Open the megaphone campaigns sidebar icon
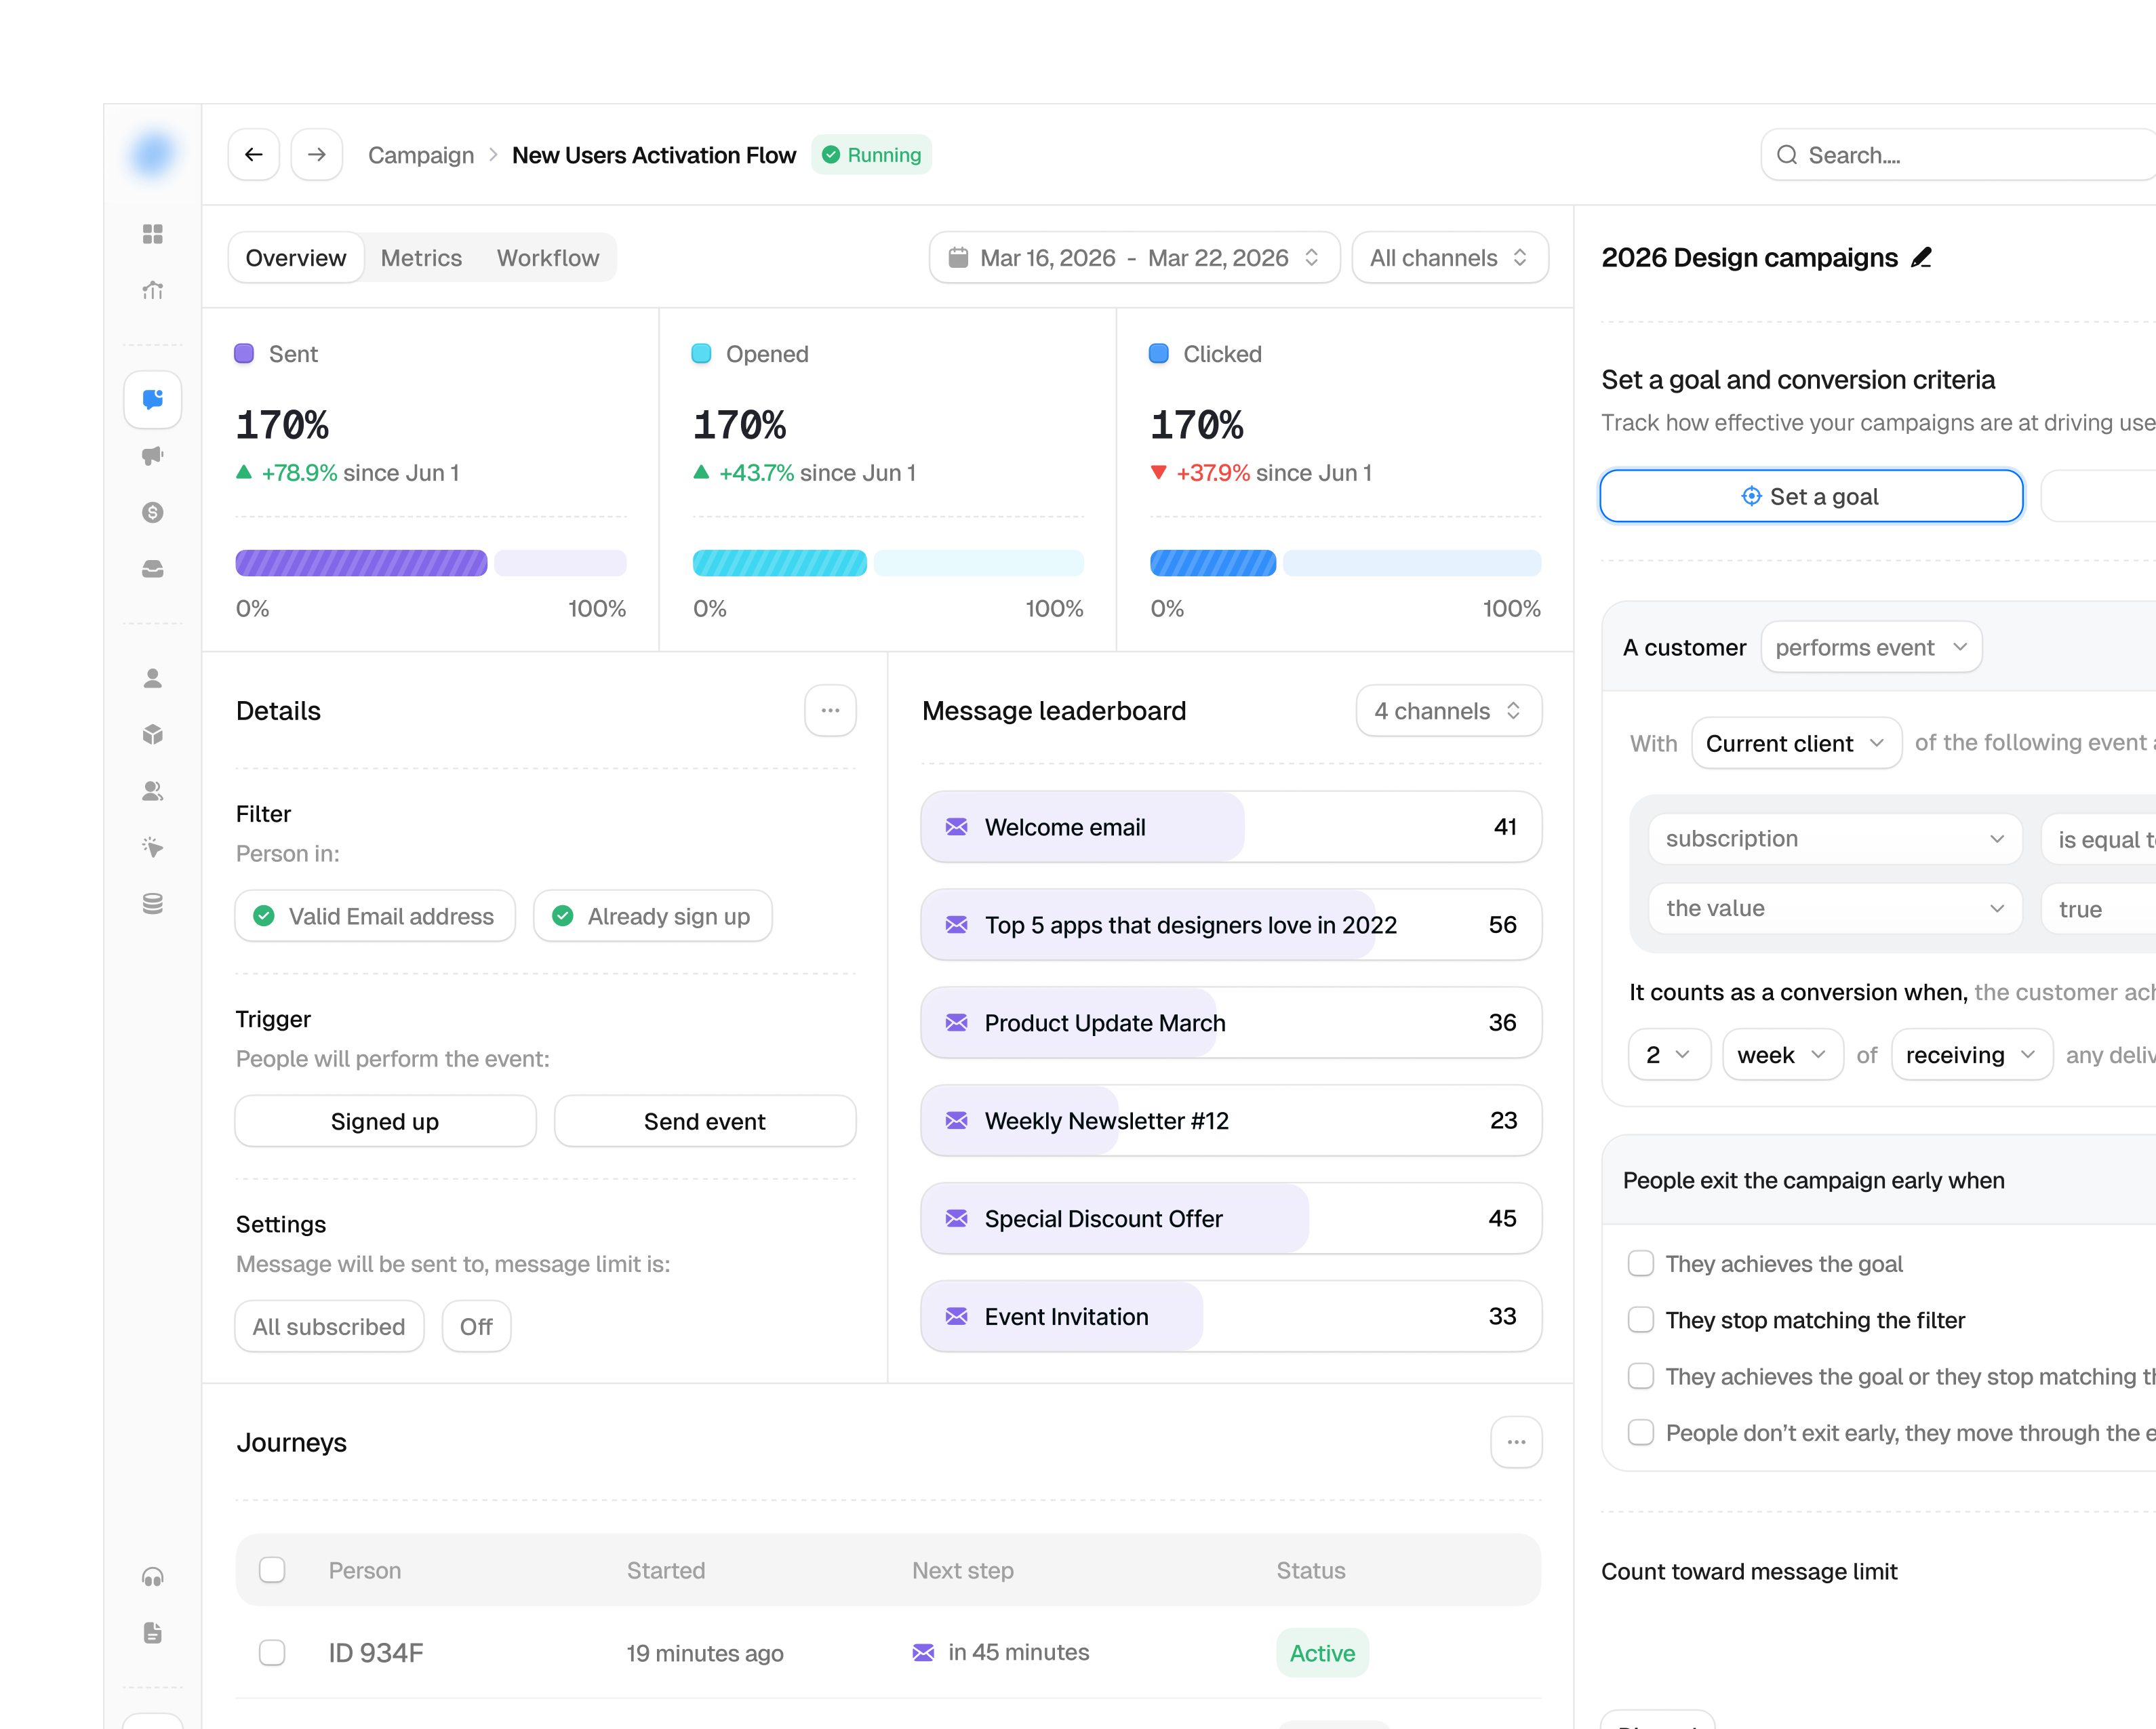 pos(152,456)
